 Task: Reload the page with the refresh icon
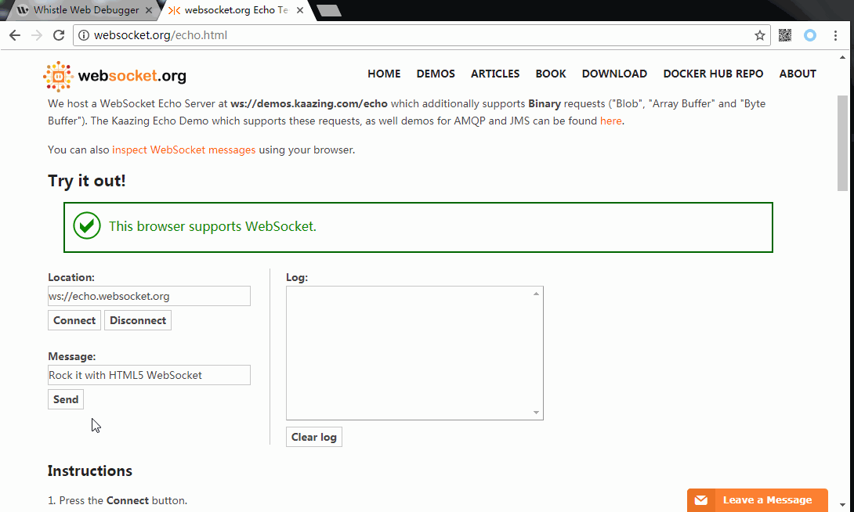pyautogui.click(x=59, y=35)
